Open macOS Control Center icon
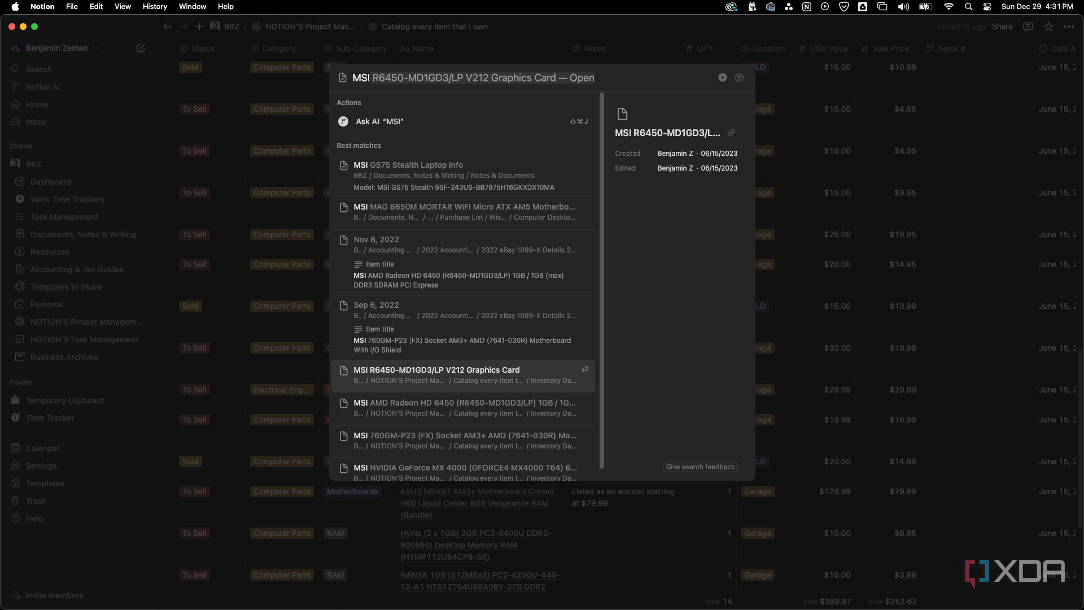Screen dimensions: 1084x610 [x=987, y=7]
